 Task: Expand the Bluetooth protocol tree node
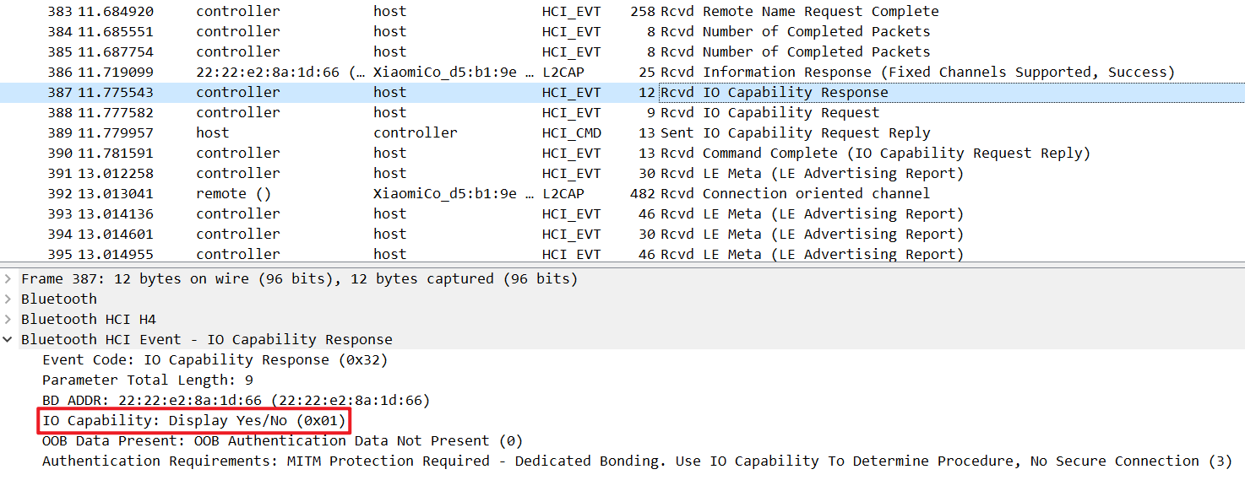8,299
